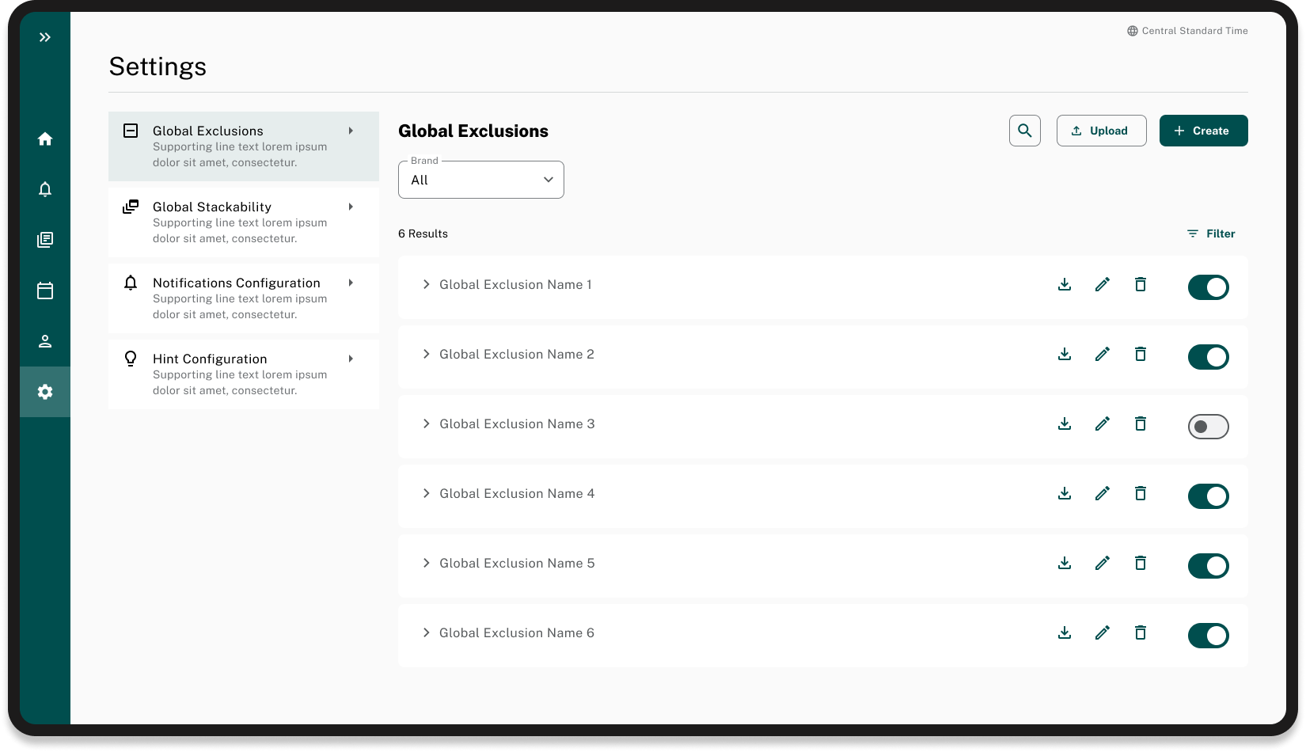The width and height of the screenshot is (1306, 752).
Task: Expand Global Exclusion Name 5 row
Action: point(426,563)
